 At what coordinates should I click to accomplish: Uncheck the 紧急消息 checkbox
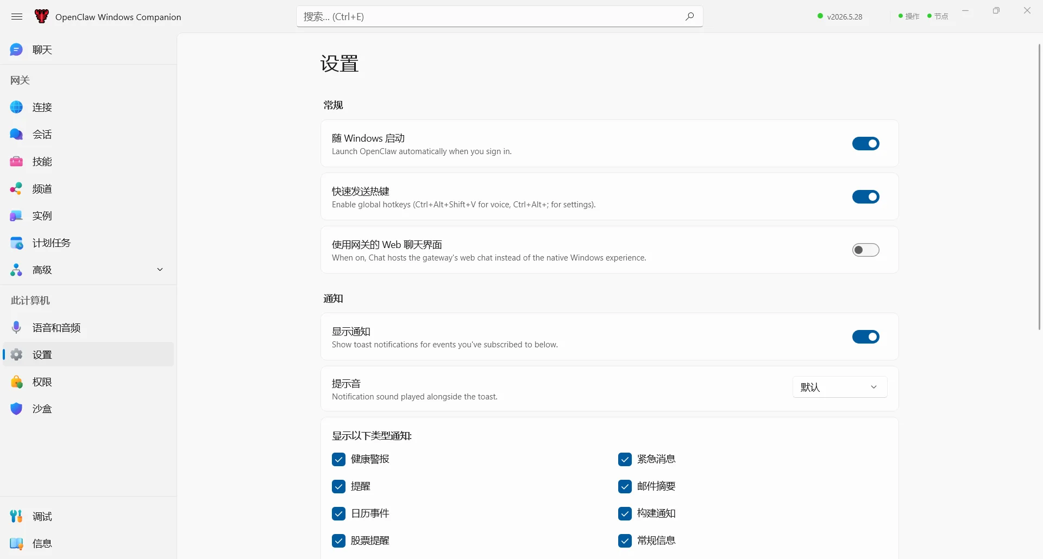pos(625,460)
